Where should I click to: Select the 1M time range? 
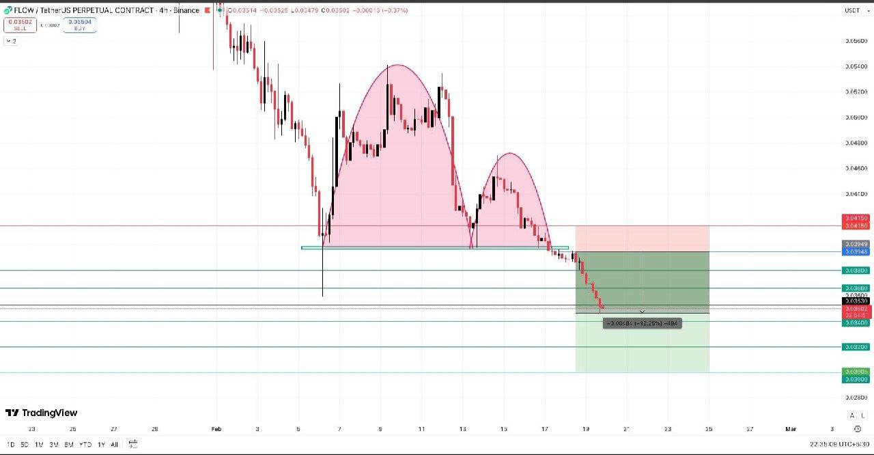(39, 444)
